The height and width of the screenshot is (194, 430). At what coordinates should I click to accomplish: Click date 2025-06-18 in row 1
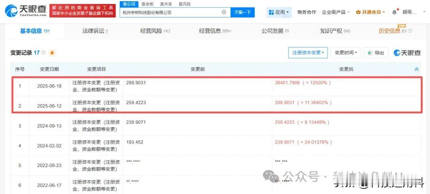coord(49,86)
